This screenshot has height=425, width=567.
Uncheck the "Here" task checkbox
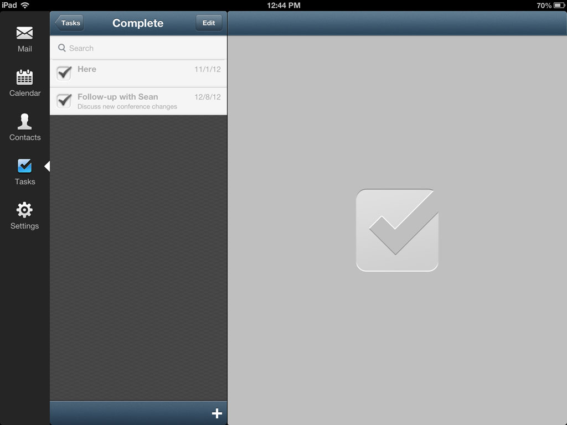pyautogui.click(x=64, y=73)
